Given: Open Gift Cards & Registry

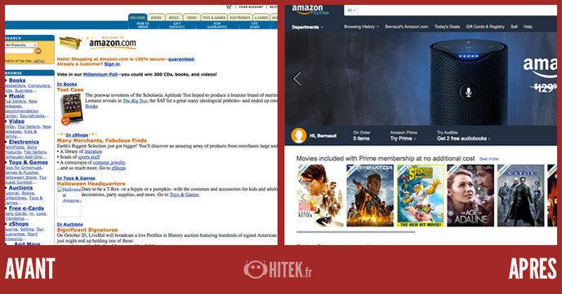Looking at the screenshot, I should (x=485, y=27).
